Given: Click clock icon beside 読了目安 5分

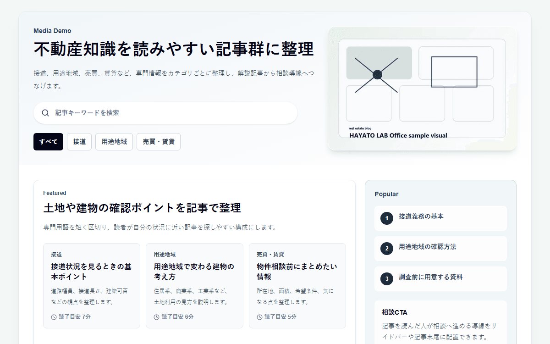Looking at the screenshot, I should tap(259, 317).
